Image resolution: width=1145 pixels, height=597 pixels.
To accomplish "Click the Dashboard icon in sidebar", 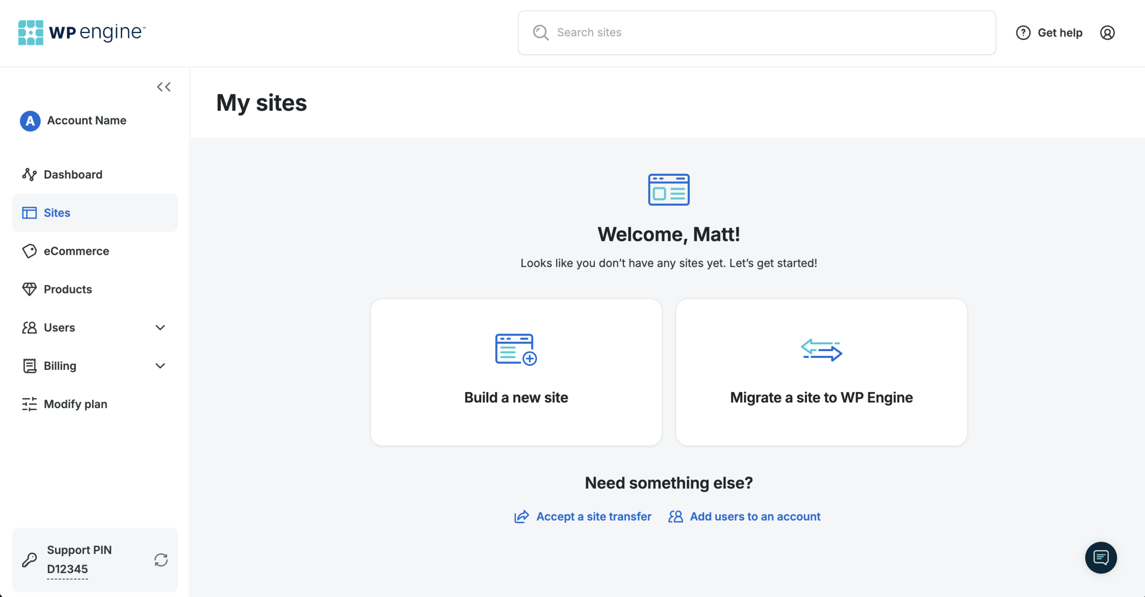I will coord(28,174).
